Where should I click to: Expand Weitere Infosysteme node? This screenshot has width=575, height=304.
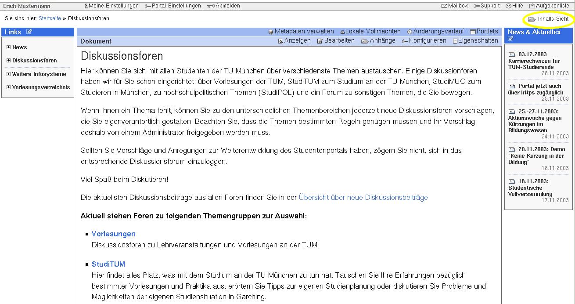[x=9, y=74]
